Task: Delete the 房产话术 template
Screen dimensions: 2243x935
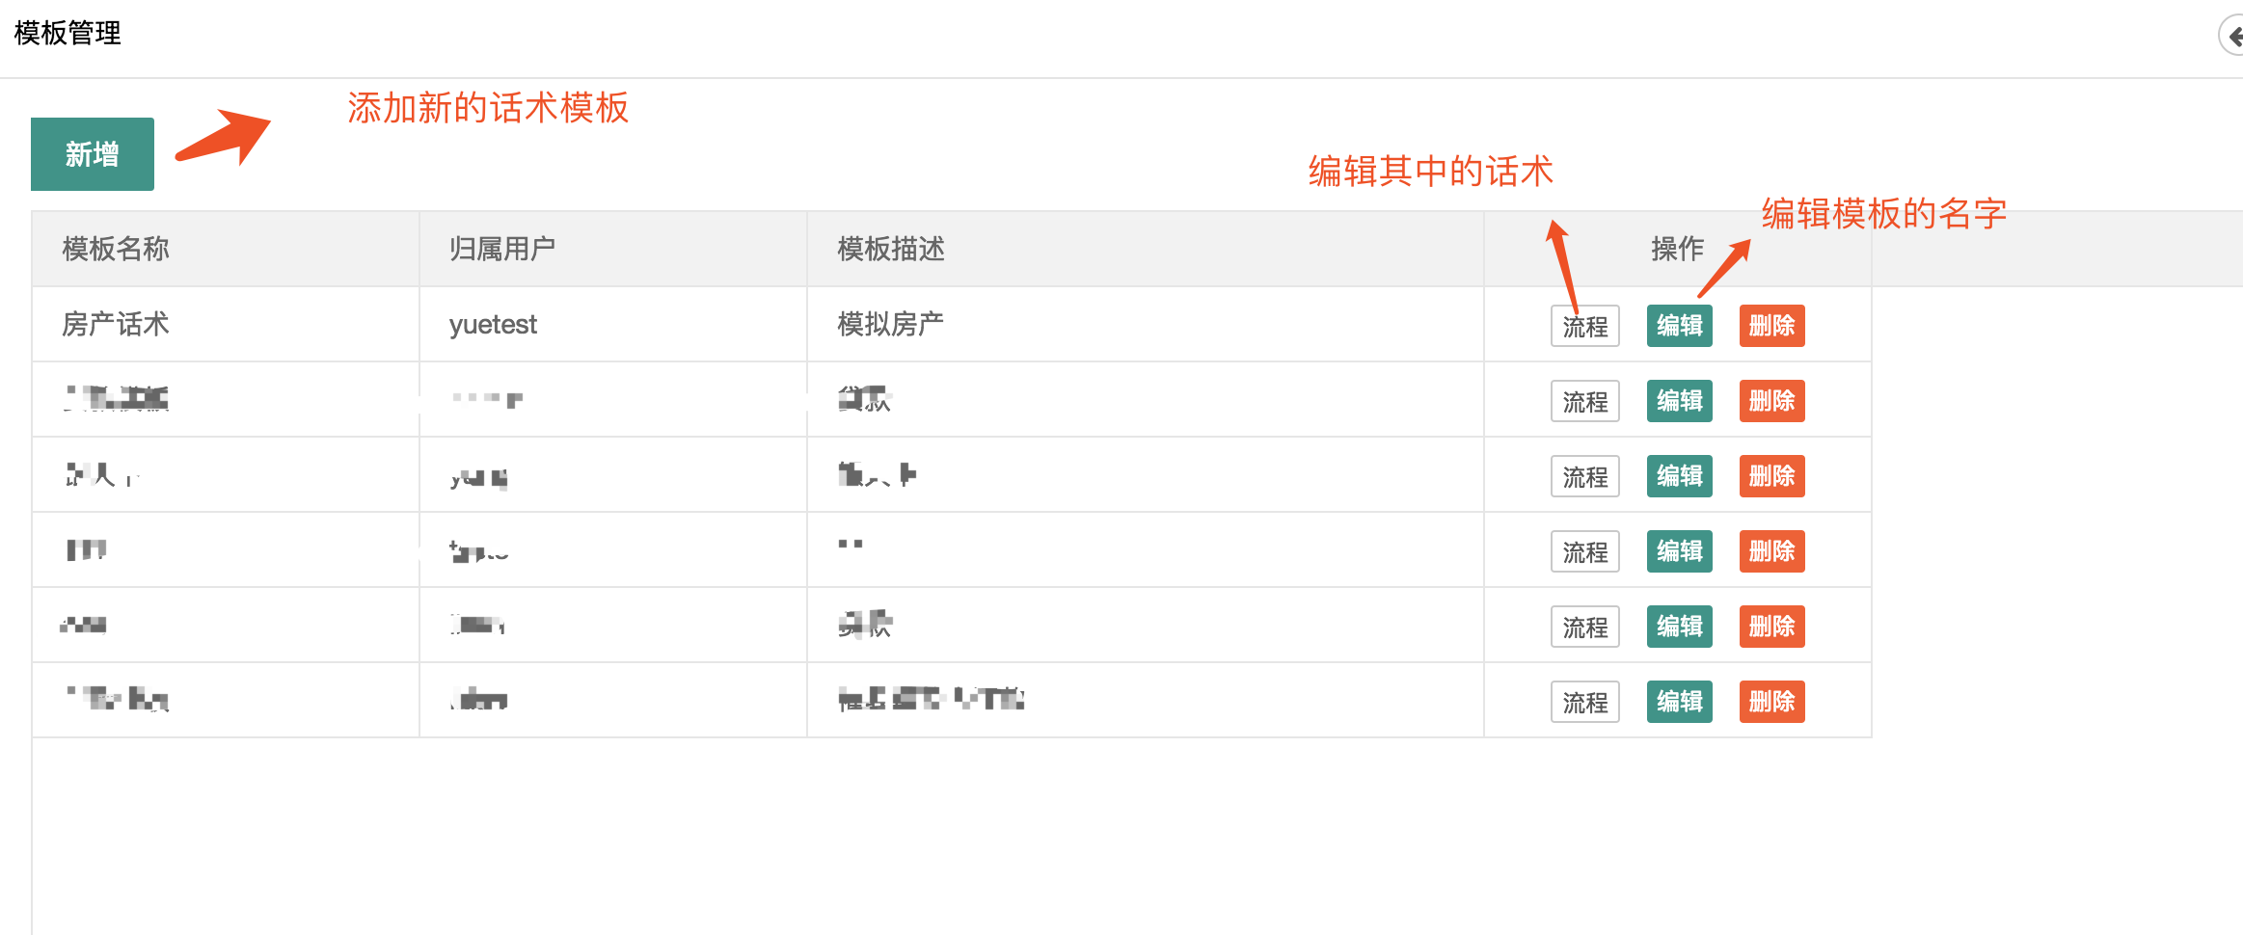Action: coord(1771,326)
